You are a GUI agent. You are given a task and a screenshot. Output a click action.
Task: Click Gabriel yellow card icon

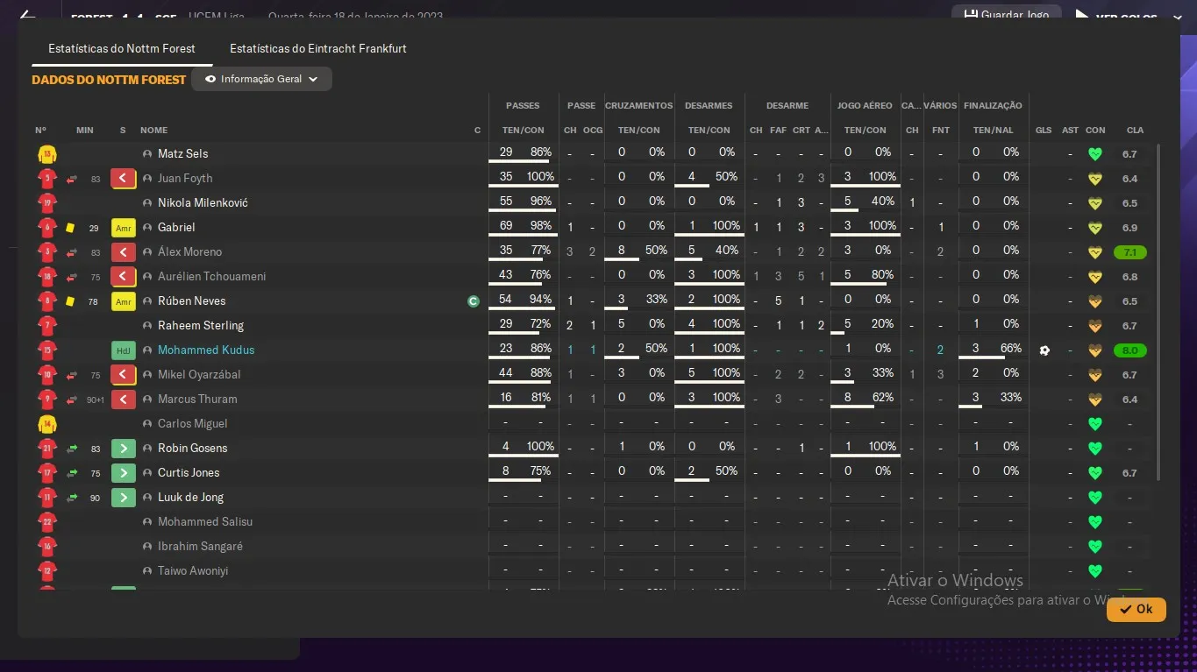coord(70,228)
